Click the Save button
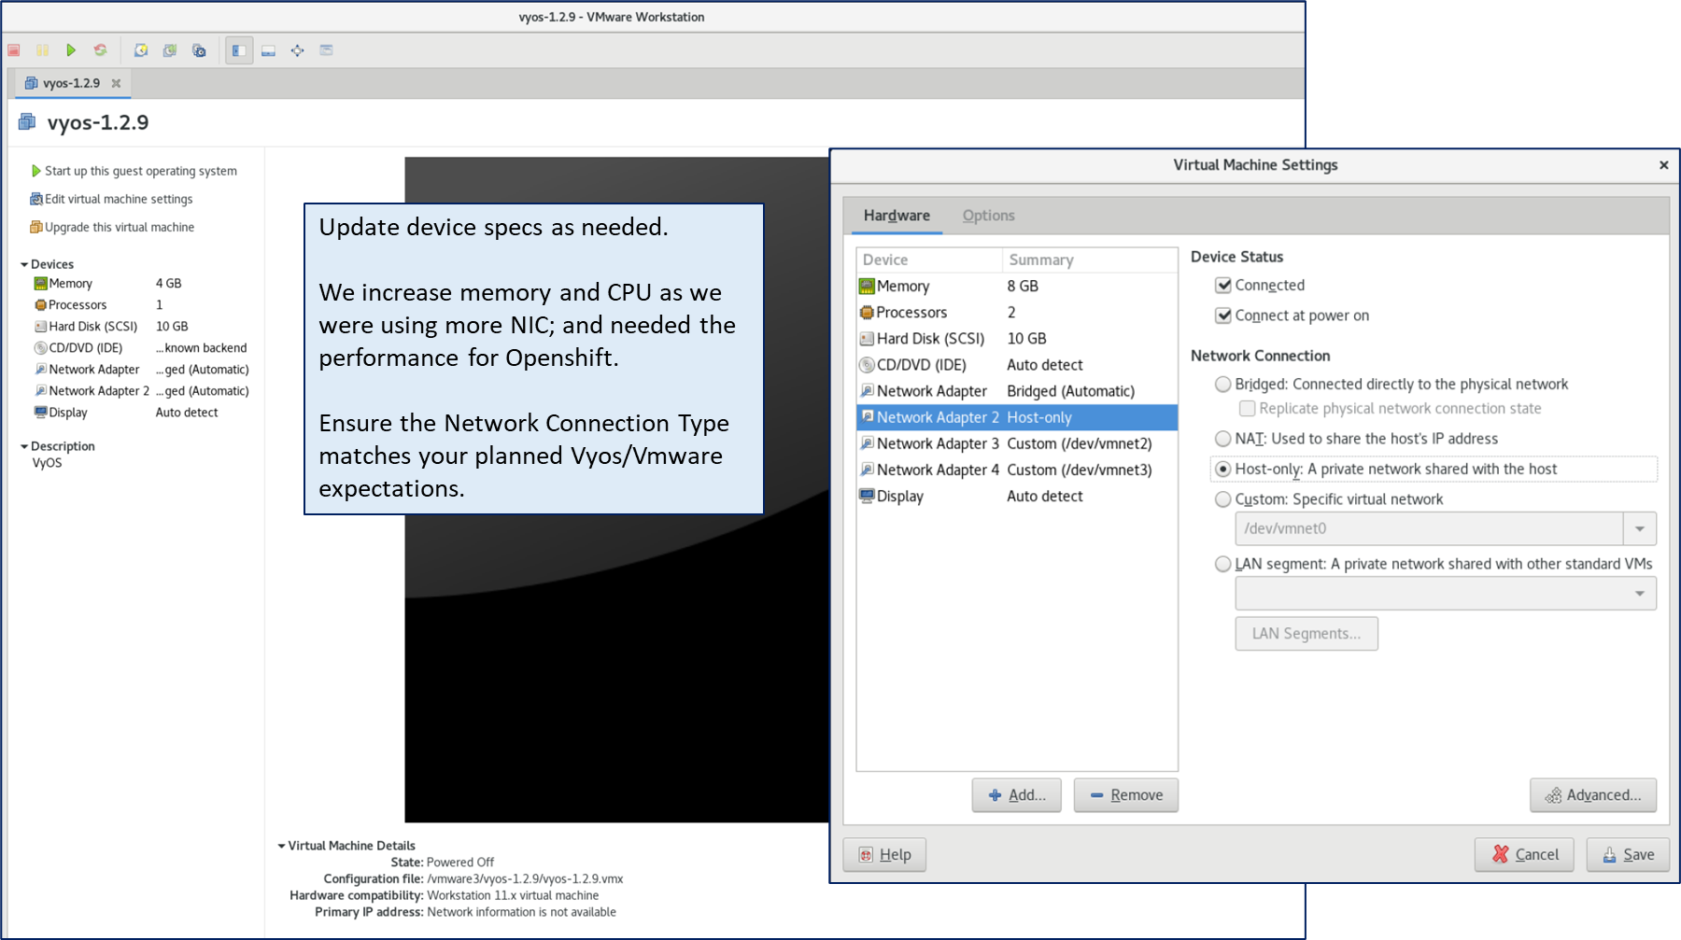Image resolution: width=1681 pixels, height=940 pixels. pyautogui.click(x=1628, y=854)
